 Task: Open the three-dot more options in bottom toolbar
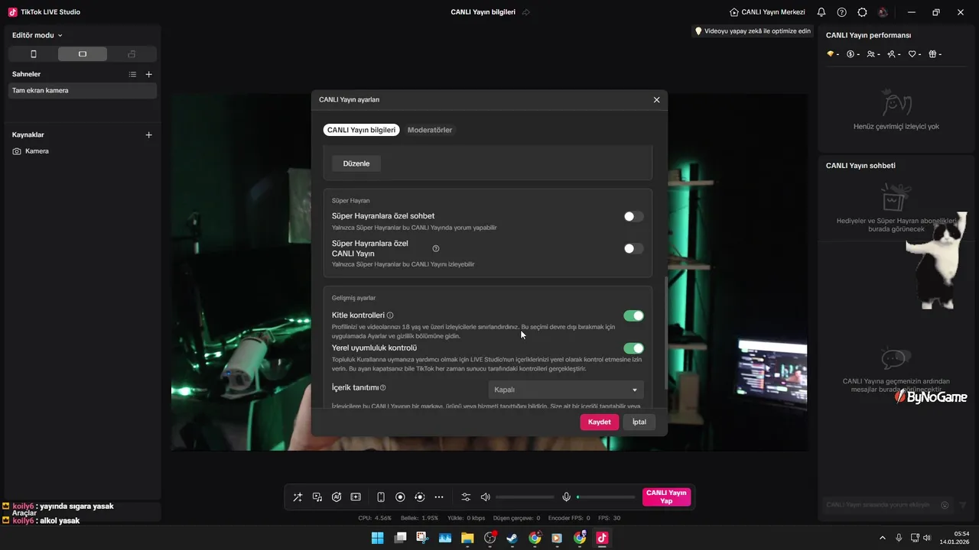(x=439, y=497)
